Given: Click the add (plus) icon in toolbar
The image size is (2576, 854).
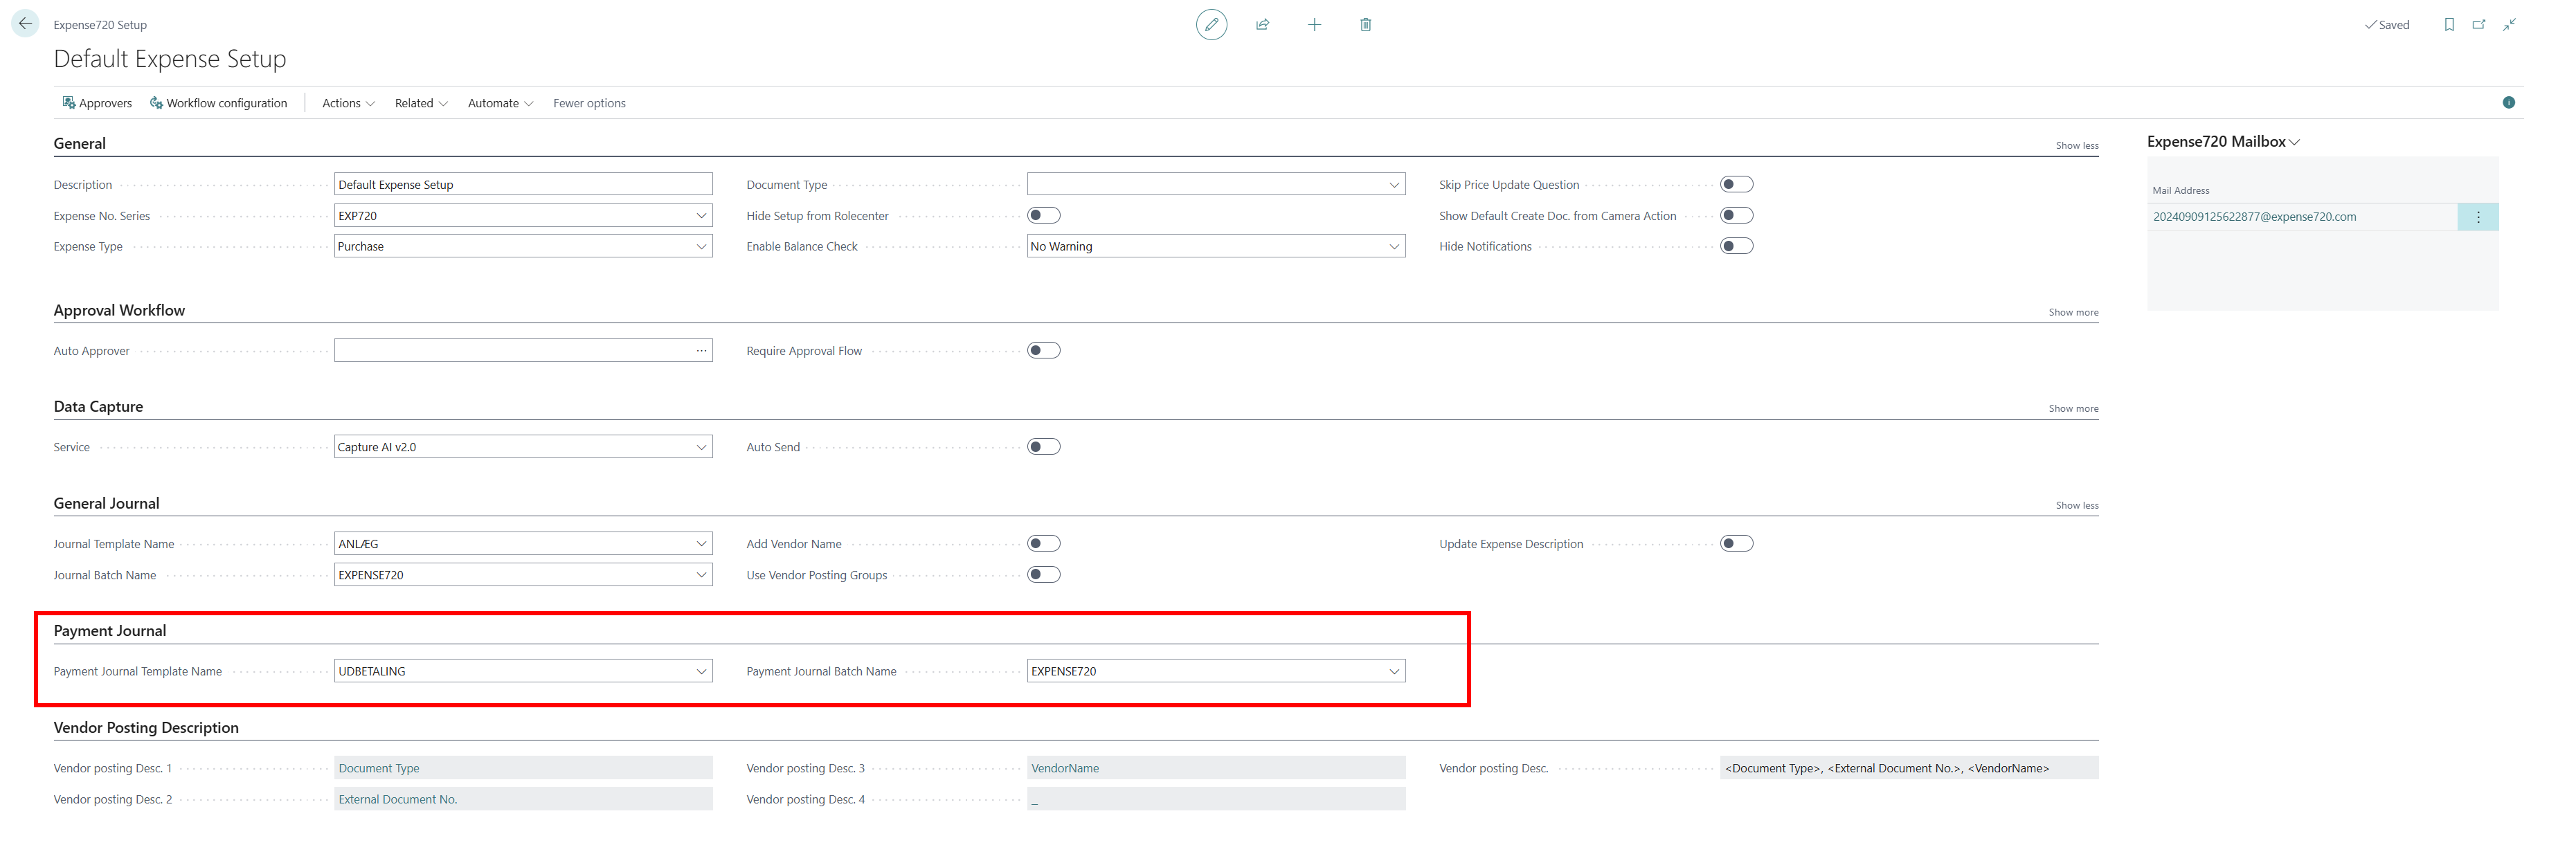Looking at the screenshot, I should [1314, 23].
